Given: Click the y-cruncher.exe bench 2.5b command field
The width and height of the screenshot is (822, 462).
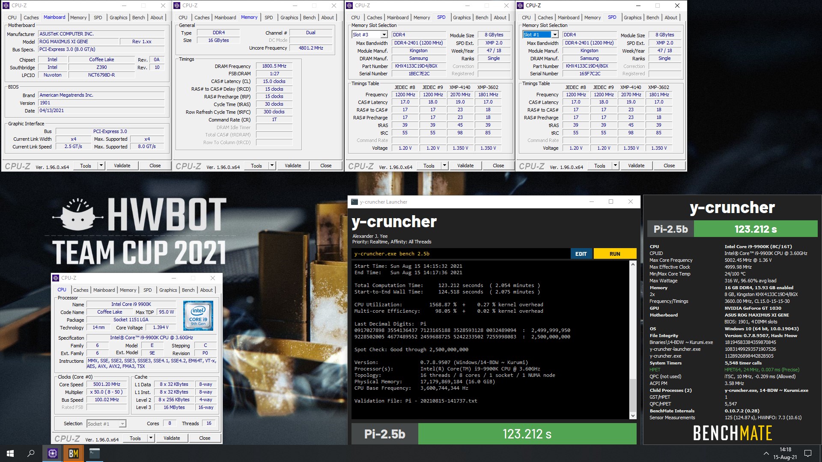Looking at the screenshot, I should [x=461, y=254].
